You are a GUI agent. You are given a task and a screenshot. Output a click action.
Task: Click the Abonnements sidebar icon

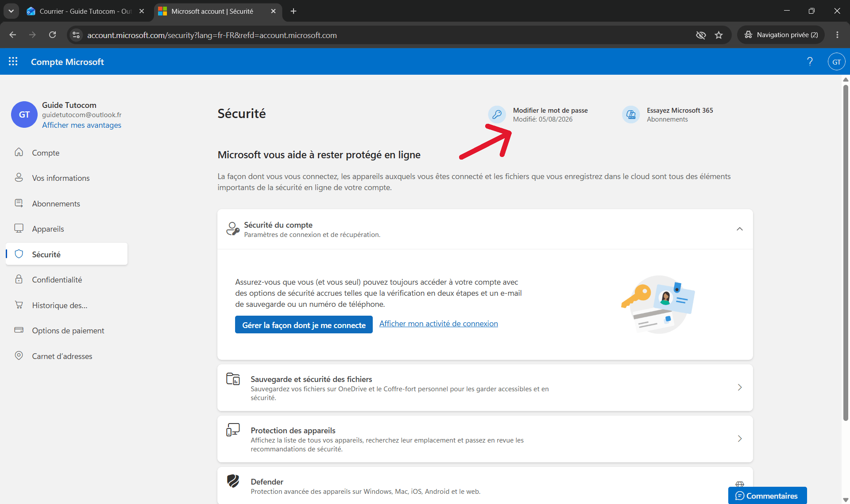point(19,203)
